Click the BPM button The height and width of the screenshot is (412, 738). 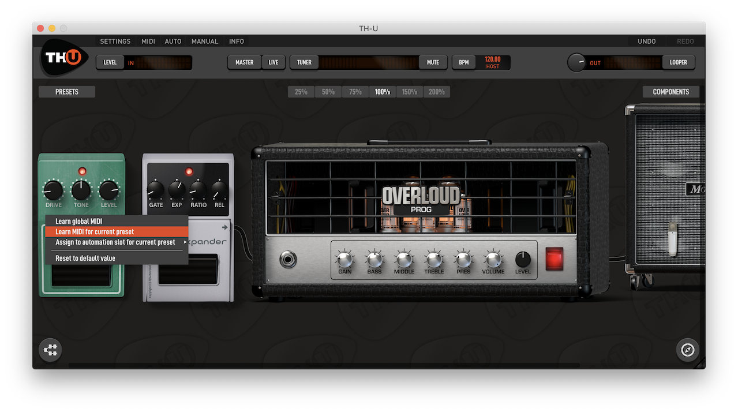pos(464,62)
